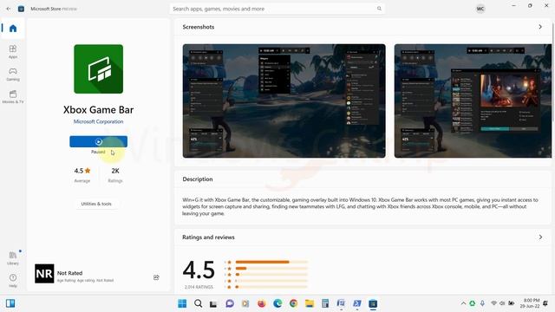
Task: Open clock showing 8:00 PM
Action: click(x=530, y=303)
